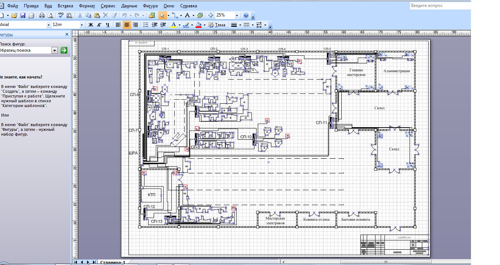Viewport: 500px width, 265px height.
Task: Open the Правка menu
Action: (31, 6)
